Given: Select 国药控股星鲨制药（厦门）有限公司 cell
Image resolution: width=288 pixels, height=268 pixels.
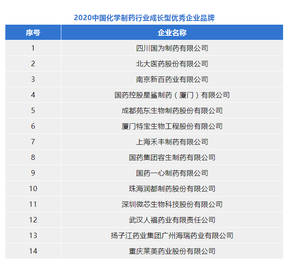Looking at the screenshot, I should [x=172, y=95].
